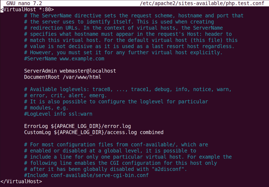Click the comment line containing "a2disconf"

pyautogui.click(x=105, y=169)
